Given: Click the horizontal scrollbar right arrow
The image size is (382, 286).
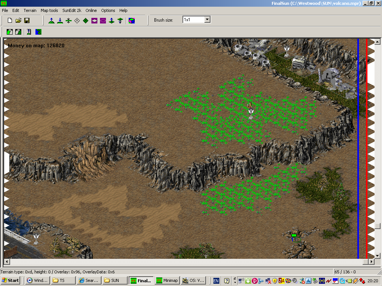Looking at the screenshot, I should pyautogui.click(x=371, y=262).
